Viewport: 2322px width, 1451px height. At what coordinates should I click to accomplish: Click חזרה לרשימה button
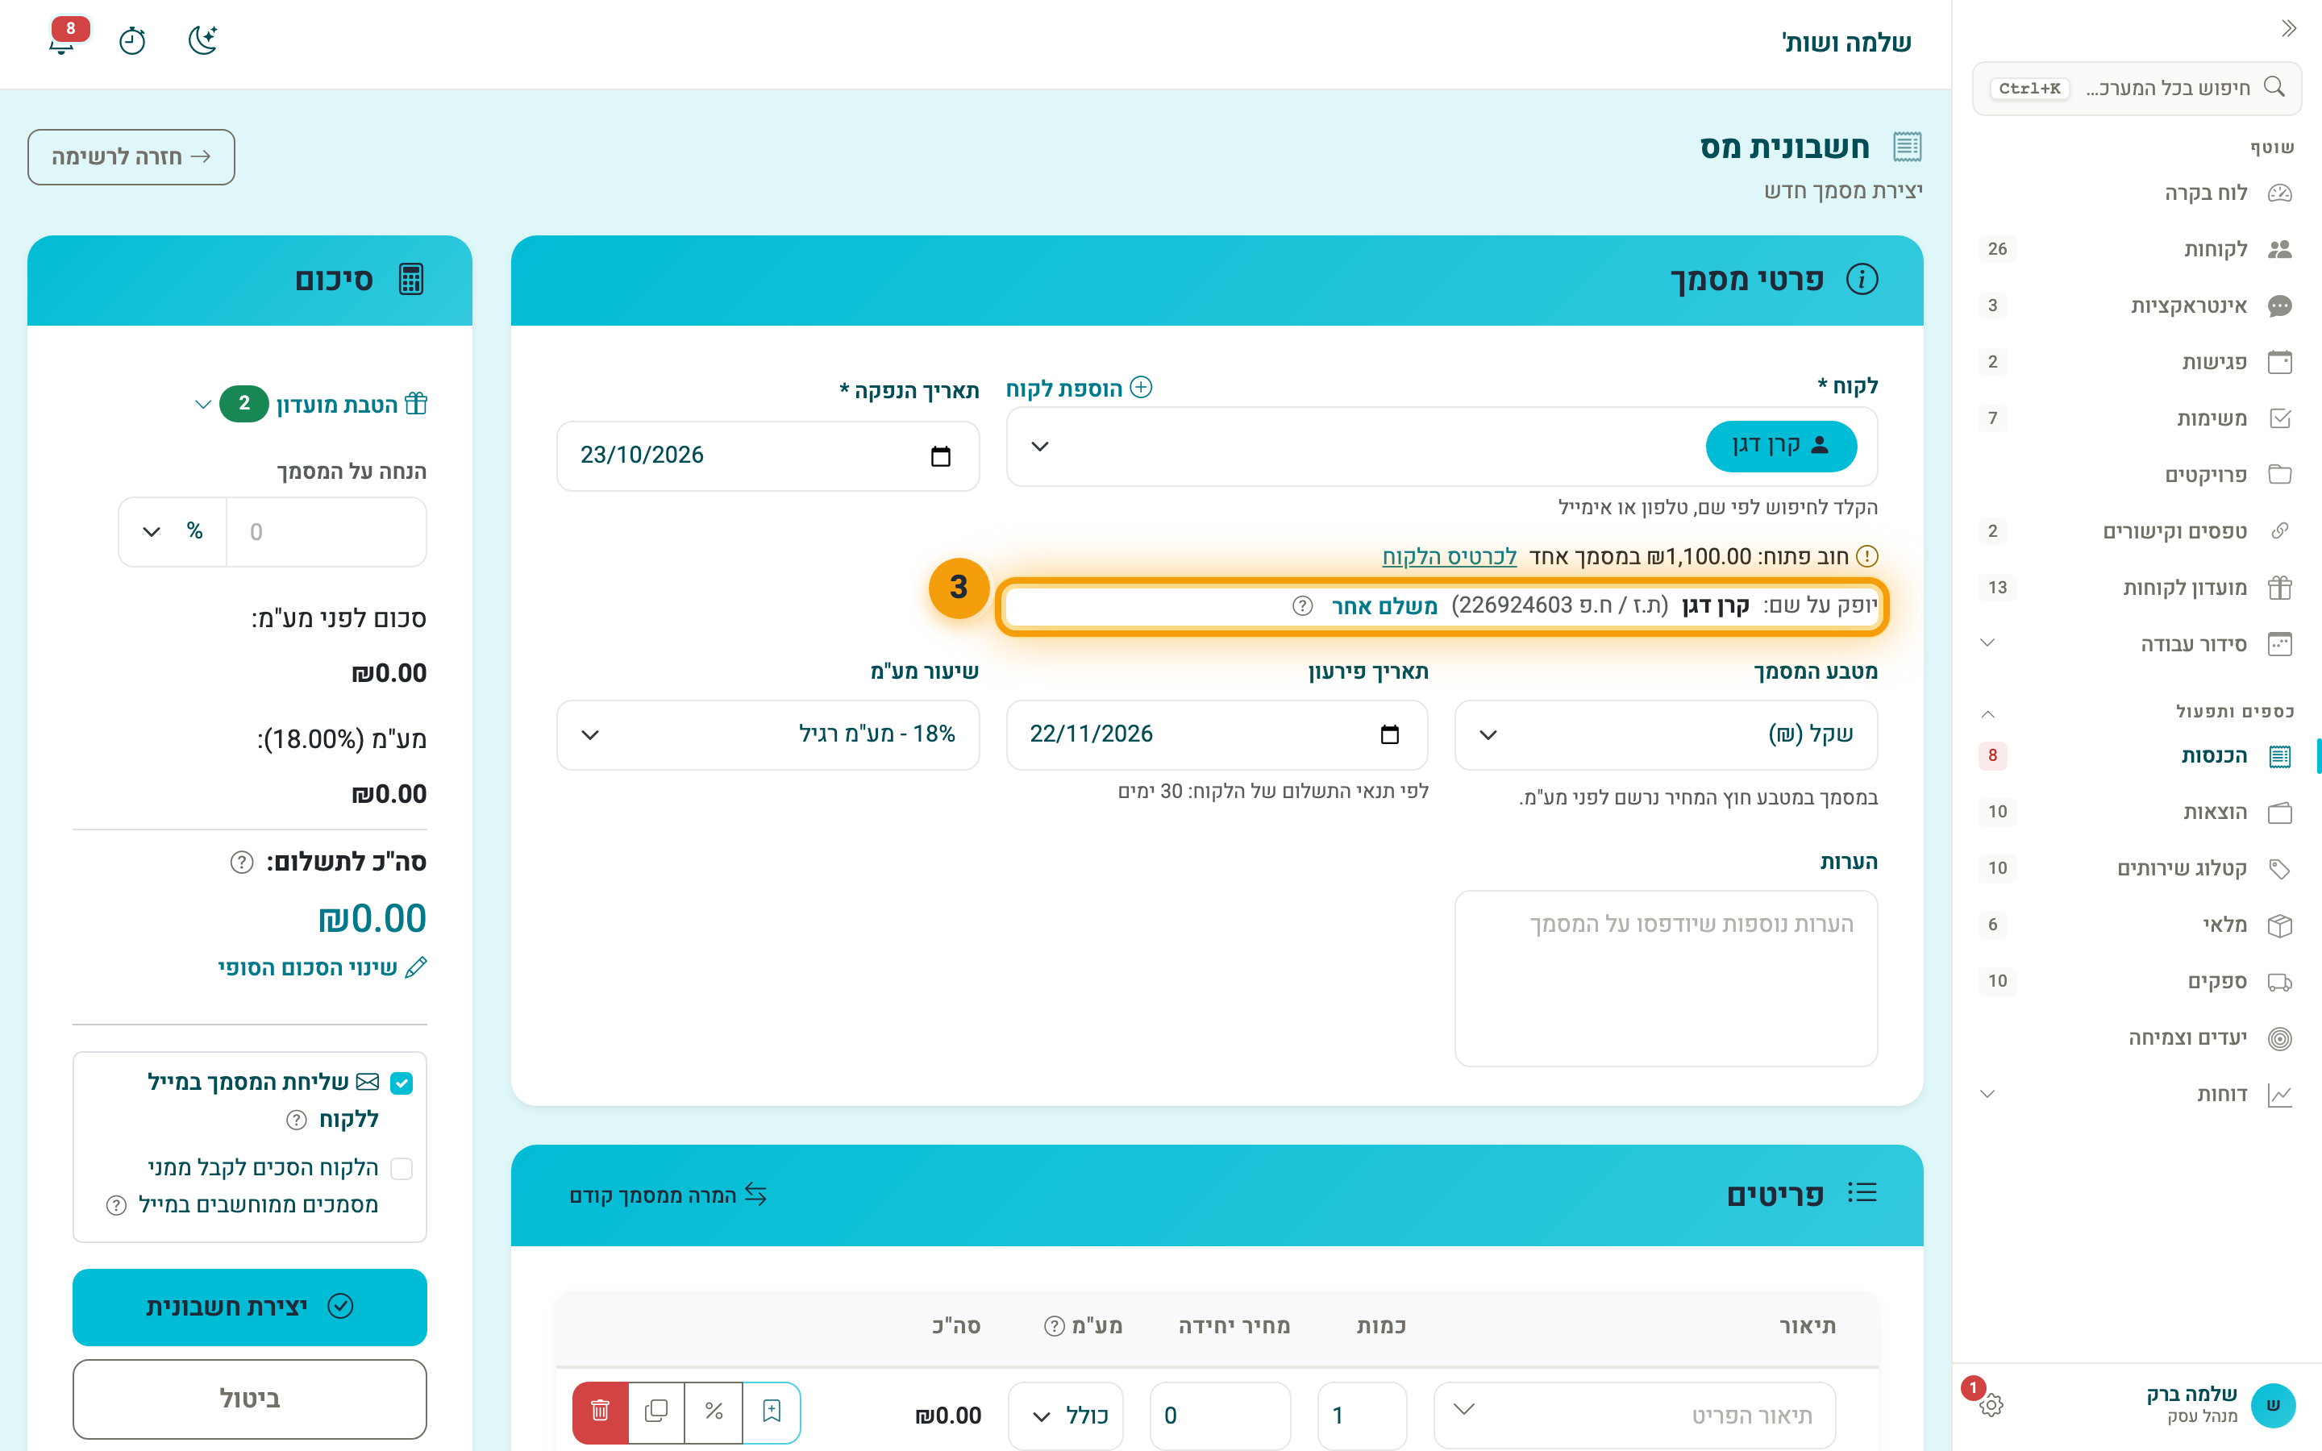pos(131,157)
